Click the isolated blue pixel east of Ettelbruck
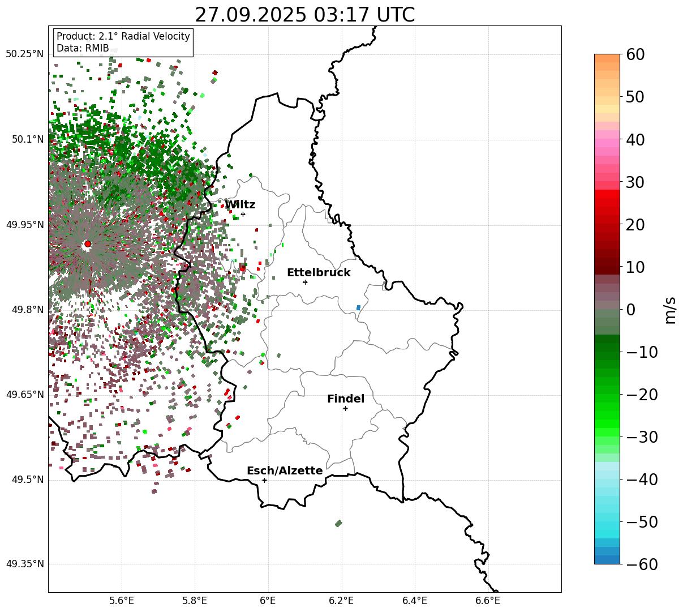This screenshot has height=612, width=683. pos(358,308)
